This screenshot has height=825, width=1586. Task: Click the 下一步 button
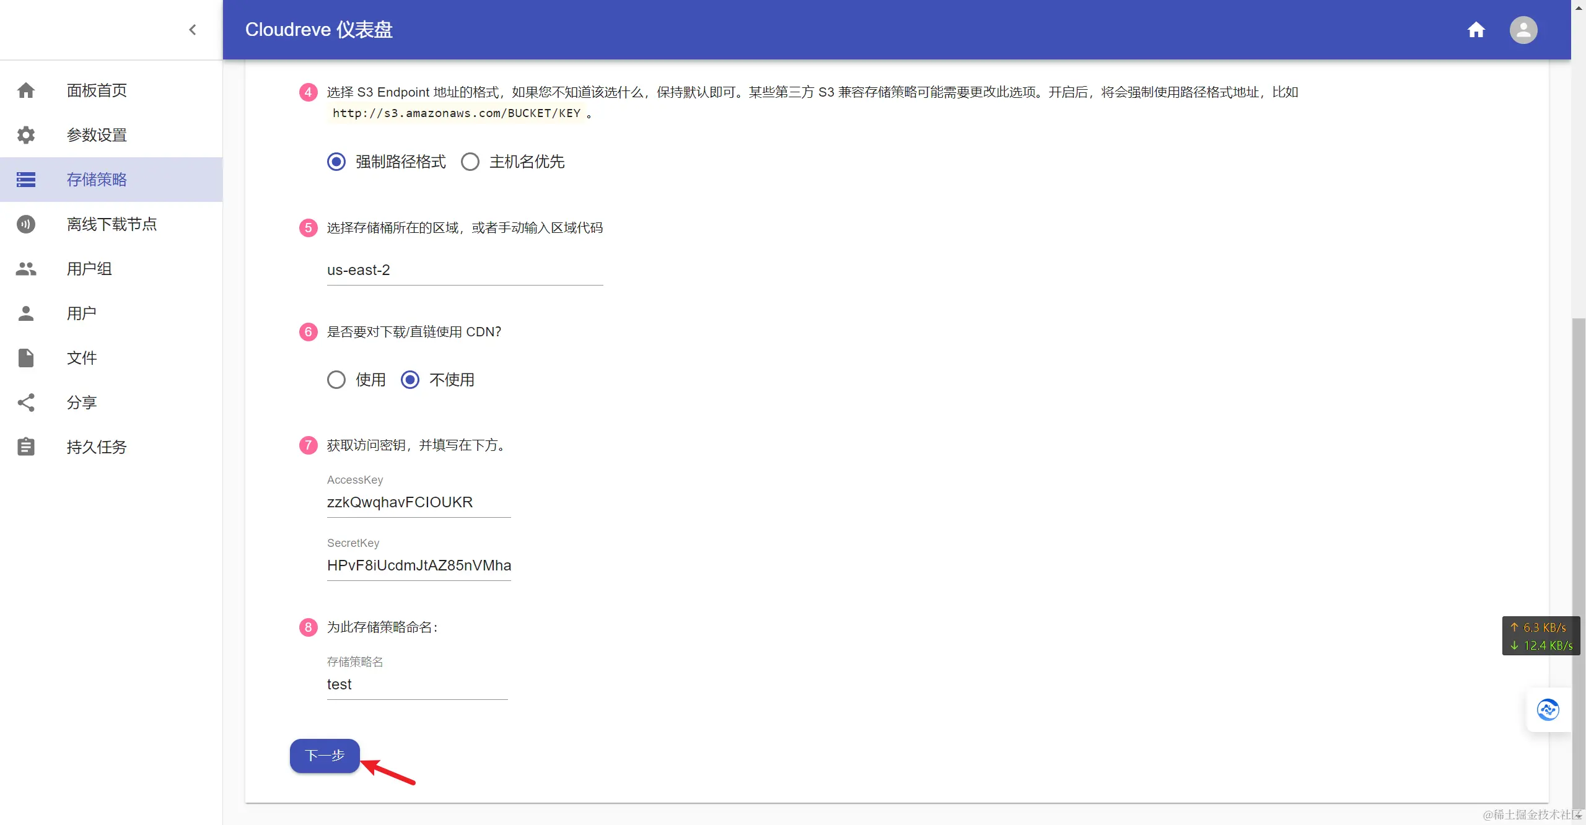pyautogui.click(x=325, y=756)
